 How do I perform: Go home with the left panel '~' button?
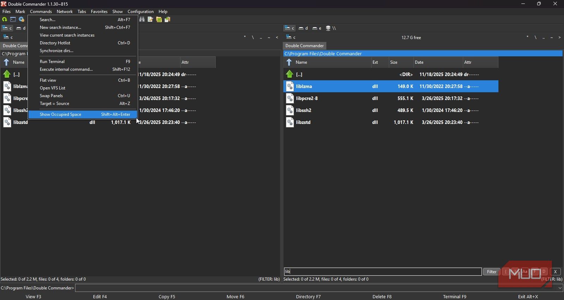[269, 37]
